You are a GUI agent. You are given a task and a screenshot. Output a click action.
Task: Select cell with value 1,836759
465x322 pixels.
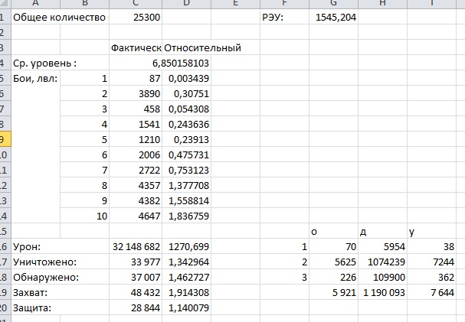tap(187, 216)
